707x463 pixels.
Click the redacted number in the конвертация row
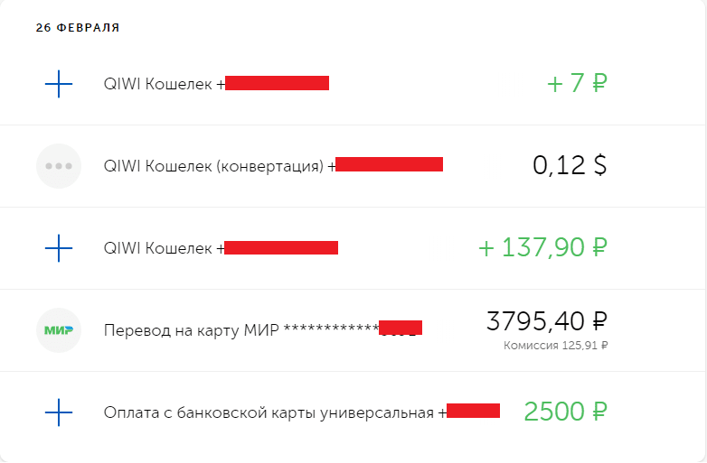(x=389, y=164)
